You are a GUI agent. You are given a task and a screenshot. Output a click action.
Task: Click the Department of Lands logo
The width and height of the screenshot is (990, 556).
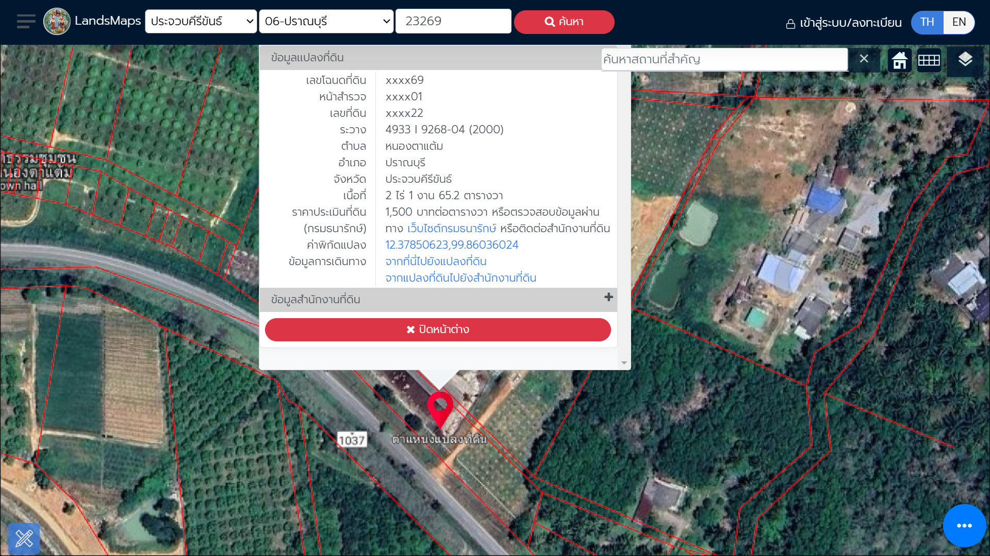click(57, 22)
